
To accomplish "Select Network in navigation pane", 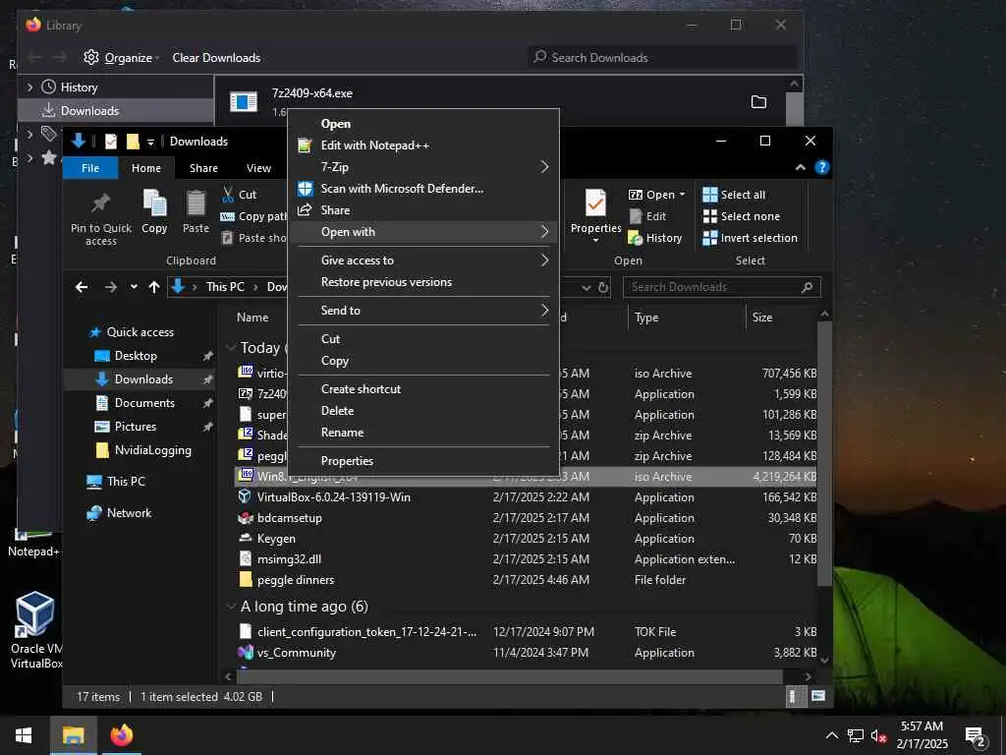I will (129, 513).
